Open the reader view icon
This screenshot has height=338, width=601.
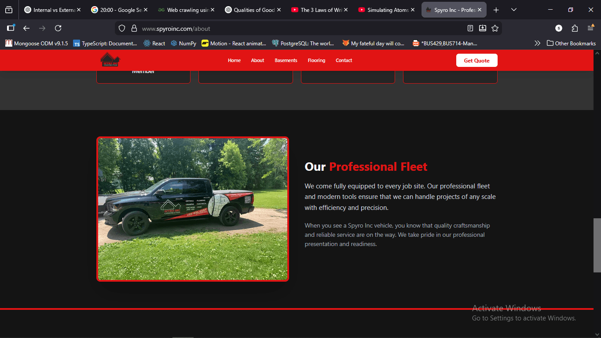click(x=470, y=28)
